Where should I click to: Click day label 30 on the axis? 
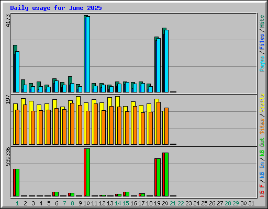click(243, 203)
